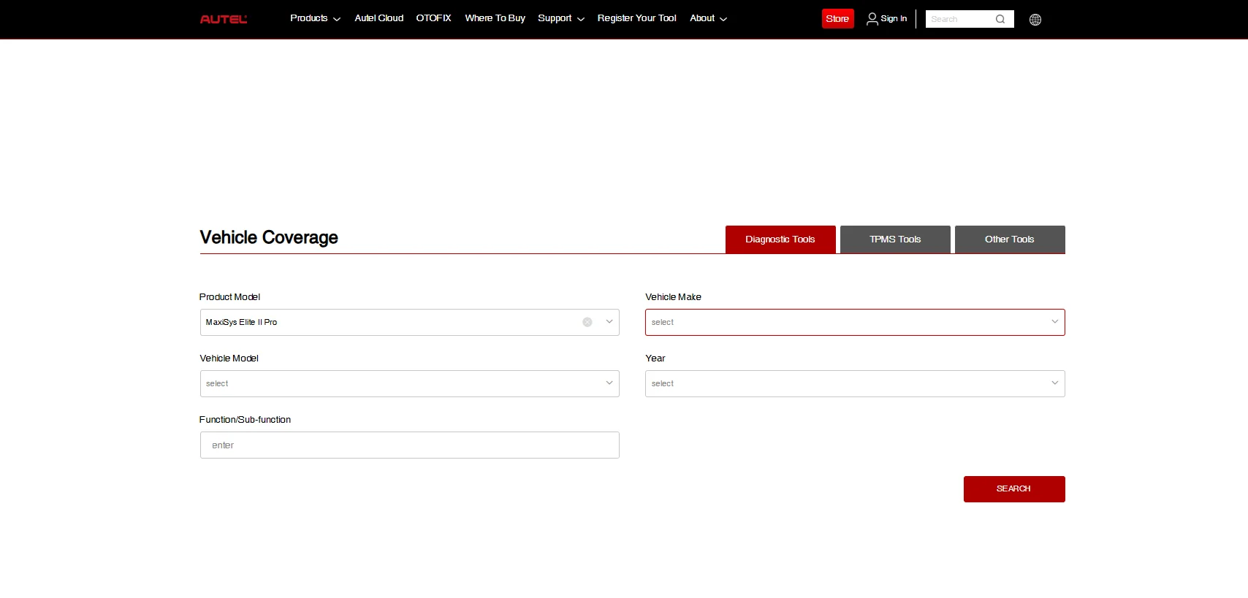Open the Vehicle Make dropdown
Screen dimensions: 1248x598
click(x=855, y=323)
